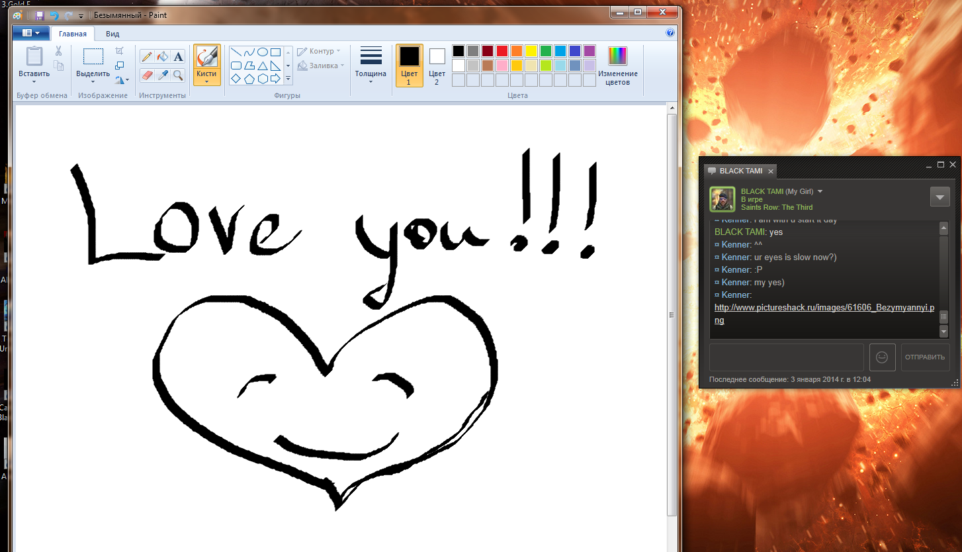This screenshot has height=552, width=962.
Task: Switch to the Главная ribbon tab
Action: point(73,34)
